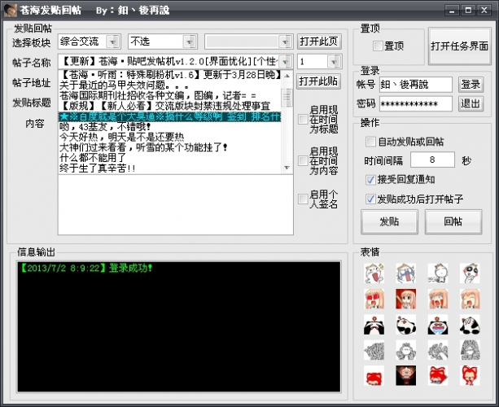Click 打开任务界面 button
The width and height of the screenshot is (499, 407).
pos(460,46)
